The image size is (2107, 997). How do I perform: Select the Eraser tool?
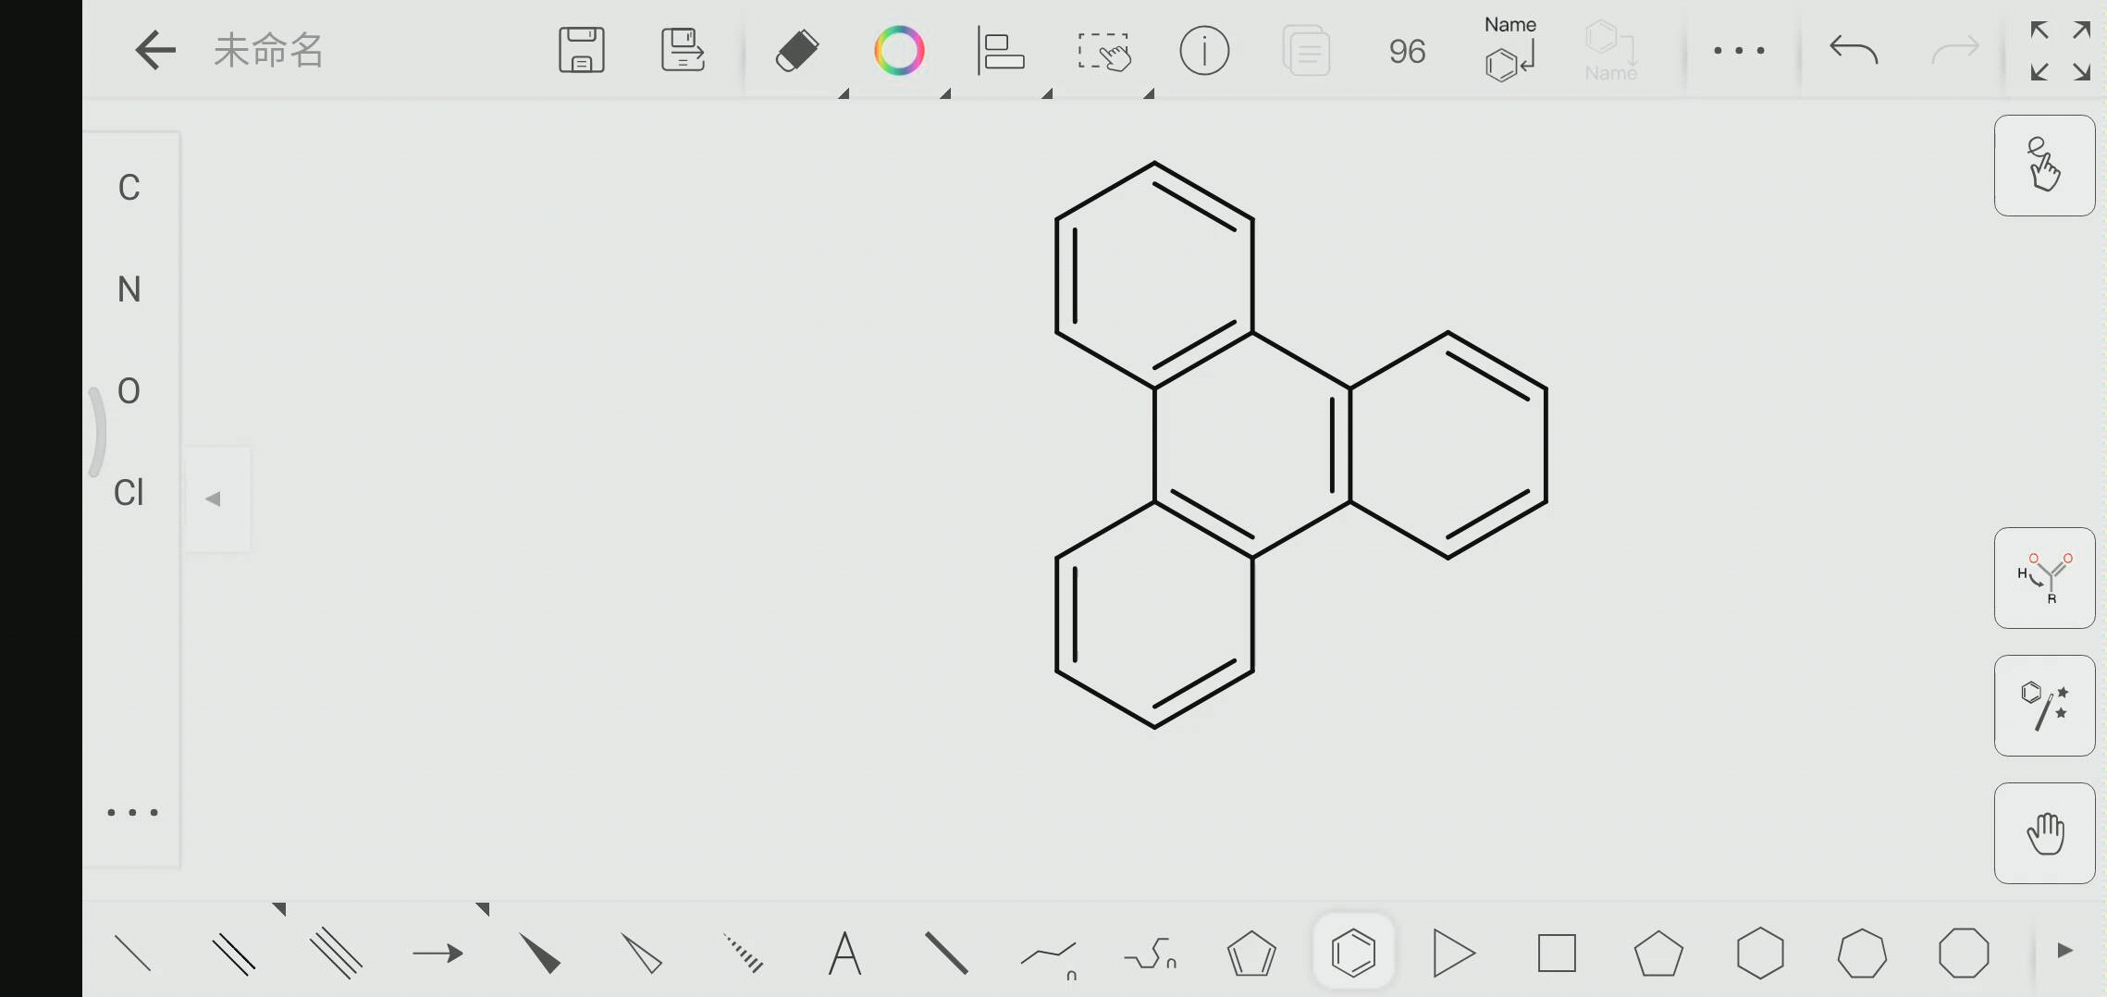[x=796, y=50]
